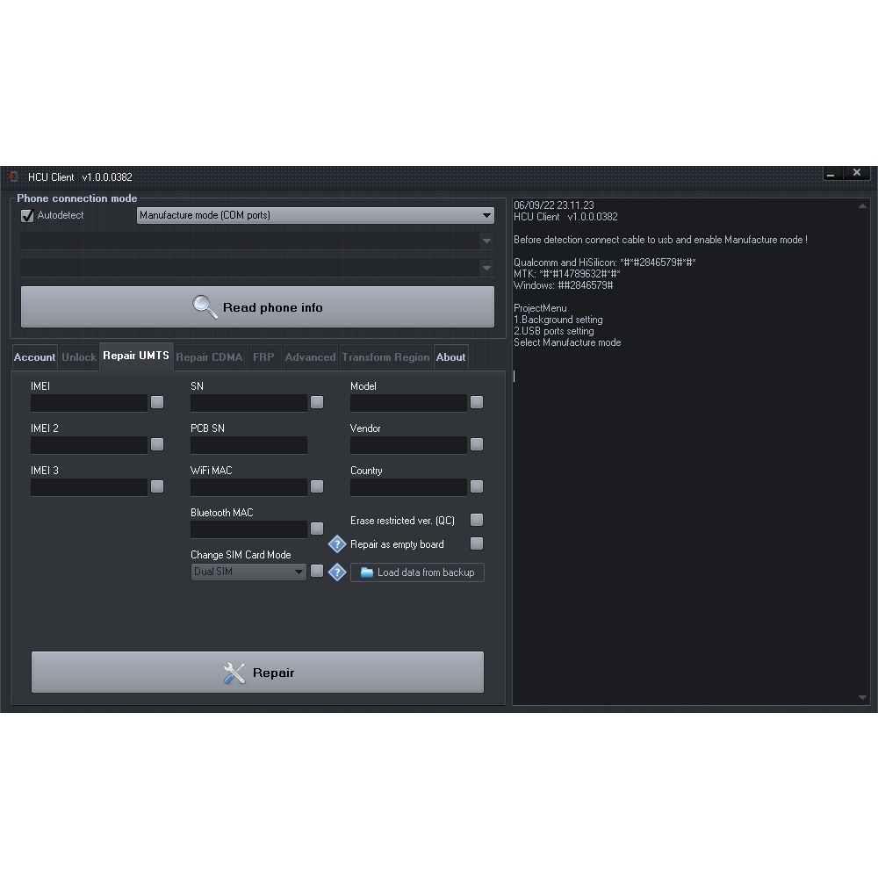Click log timestamp '06/09/22 23.11.23'

(554, 205)
